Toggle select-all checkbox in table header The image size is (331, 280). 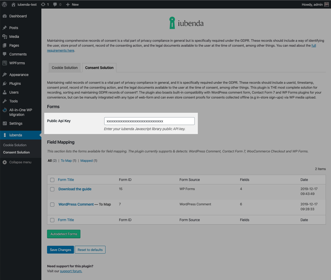tap(52, 180)
